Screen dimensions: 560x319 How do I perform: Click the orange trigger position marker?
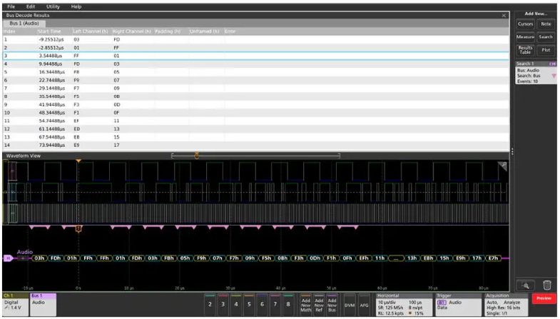click(78, 161)
